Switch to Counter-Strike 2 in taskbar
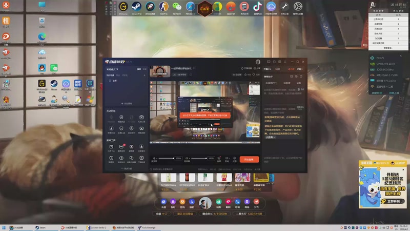Image resolution: width=410 pixels, height=231 pixels. tap(96, 227)
